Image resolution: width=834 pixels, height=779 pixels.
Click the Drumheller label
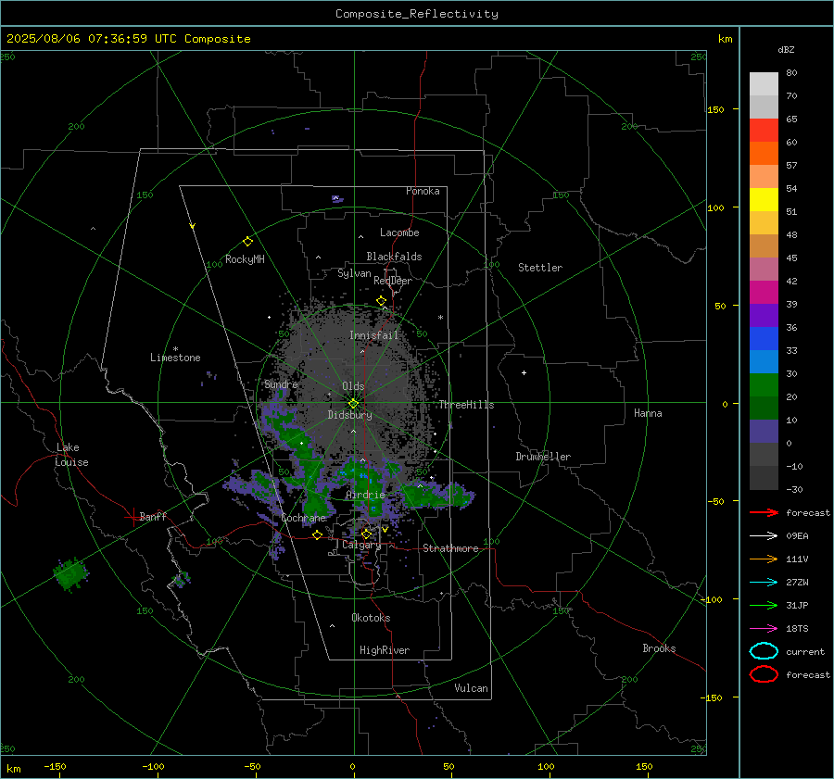(x=543, y=457)
